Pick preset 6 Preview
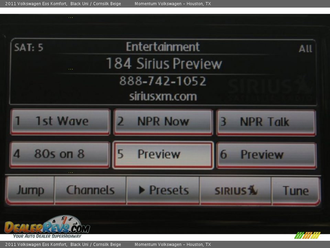The image size is (330, 248). pos(266,155)
